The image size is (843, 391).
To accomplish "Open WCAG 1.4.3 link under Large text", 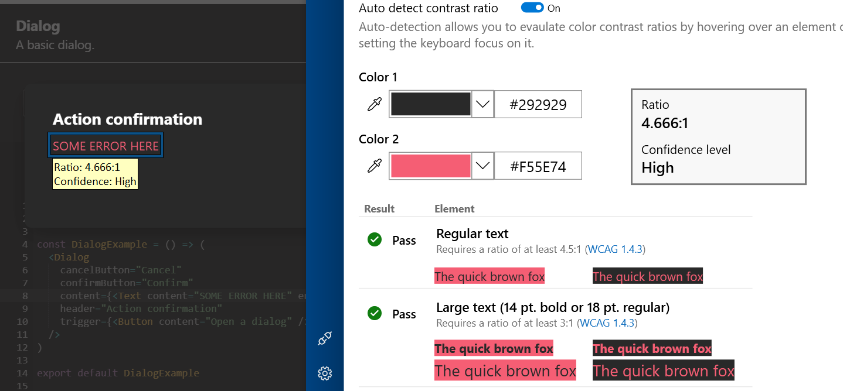I will [x=607, y=323].
